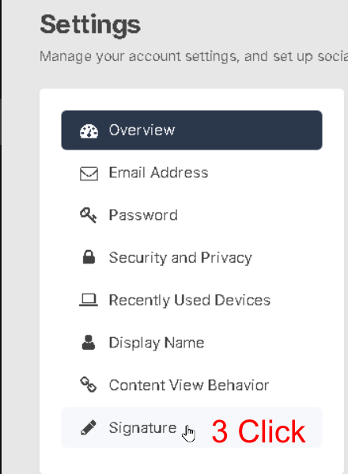
Task: Go to the Password settings page
Action: click(191, 215)
